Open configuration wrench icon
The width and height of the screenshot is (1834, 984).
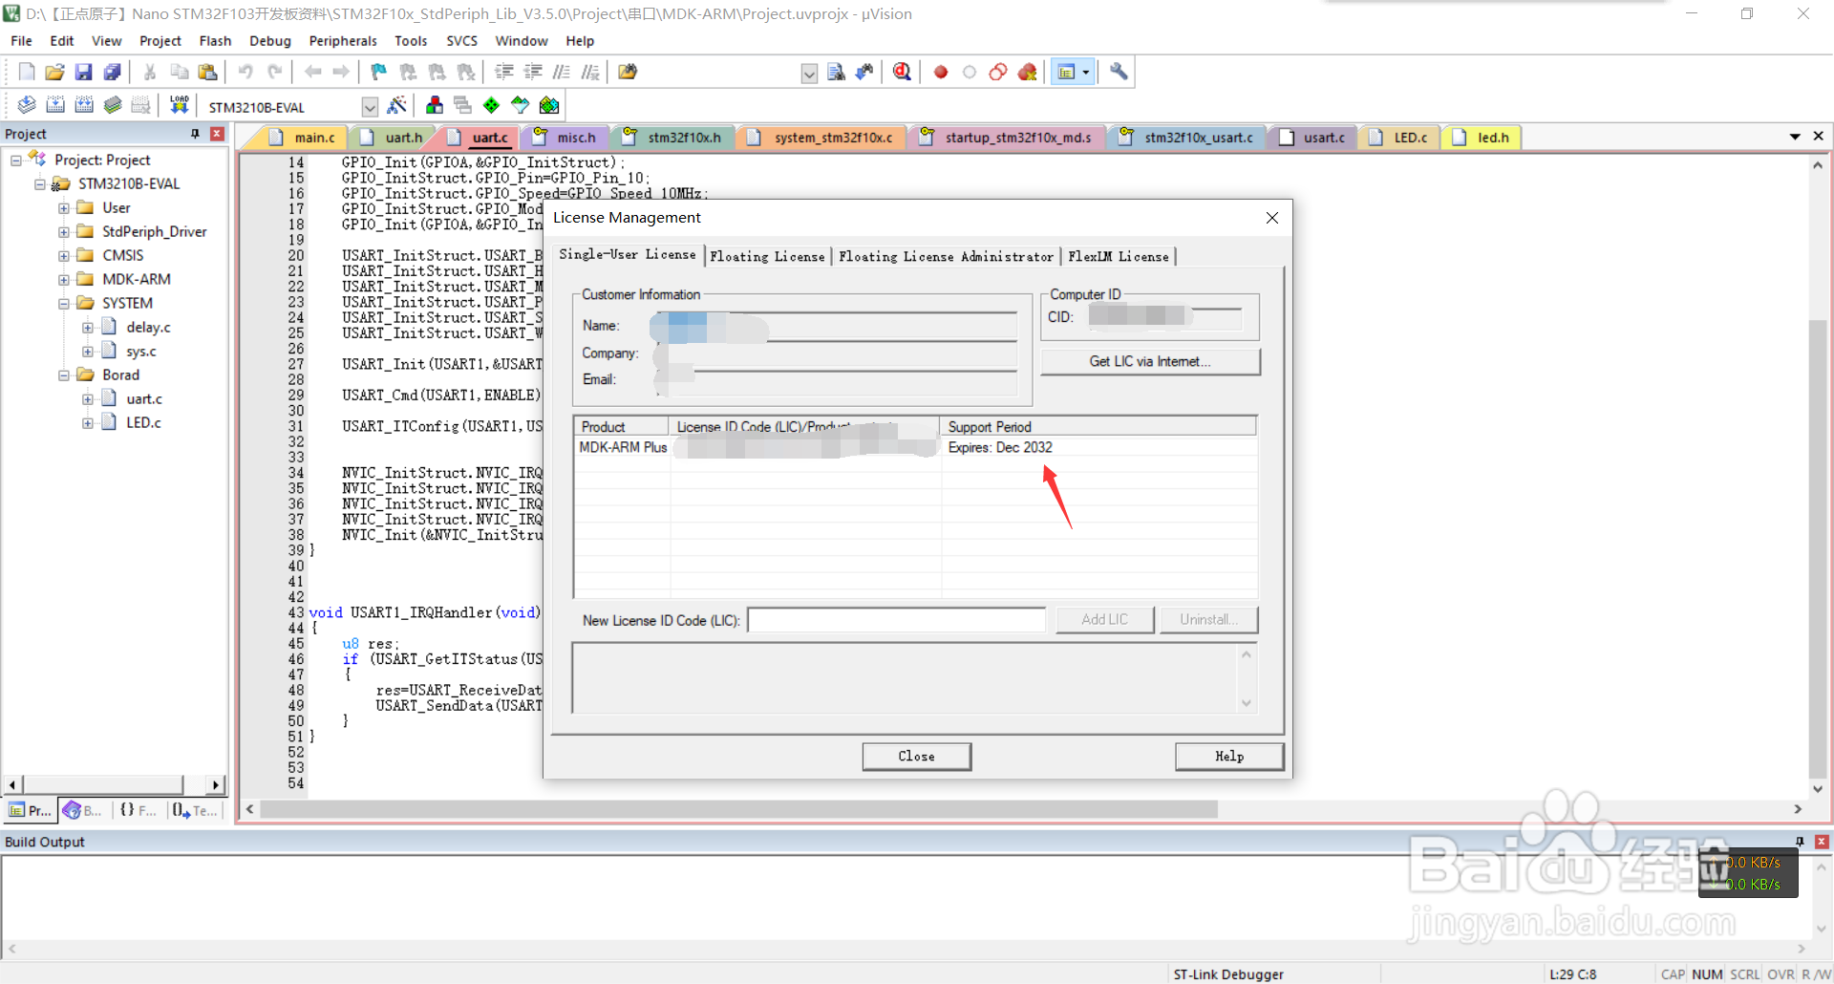pyautogui.click(x=1119, y=72)
